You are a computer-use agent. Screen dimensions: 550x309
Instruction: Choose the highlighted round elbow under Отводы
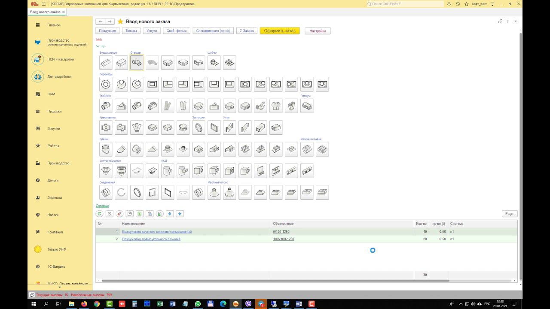tap(137, 63)
